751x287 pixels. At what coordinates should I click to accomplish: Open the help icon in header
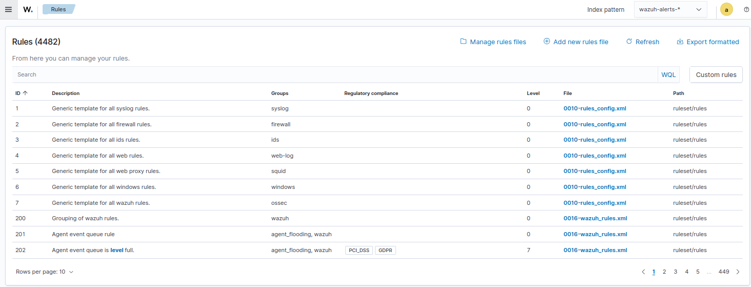click(746, 9)
